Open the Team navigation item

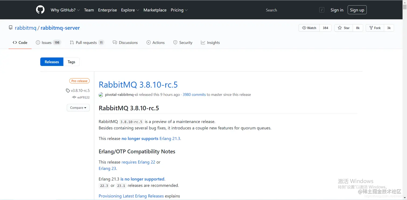[89, 10]
